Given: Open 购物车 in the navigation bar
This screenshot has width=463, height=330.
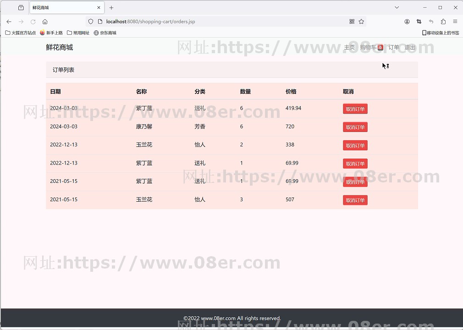Looking at the screenshot, I should [x=371, y=47].
